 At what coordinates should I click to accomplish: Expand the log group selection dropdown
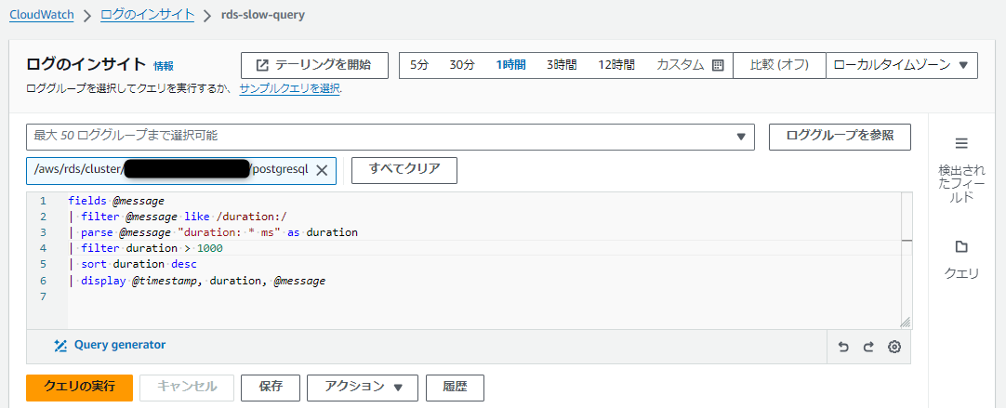click(741, 137)
